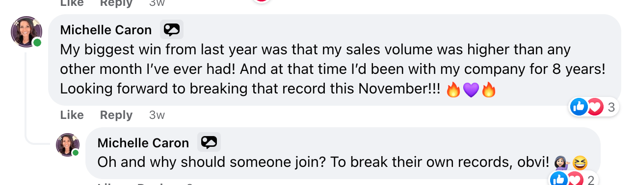Open the badge icon on the reply comment
This screenshot has height=185, width=635.
[209, 142]
